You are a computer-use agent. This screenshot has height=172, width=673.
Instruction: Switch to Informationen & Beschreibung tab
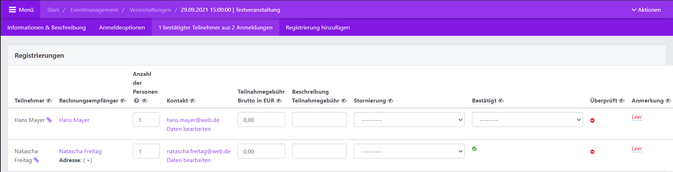[47, 27]
